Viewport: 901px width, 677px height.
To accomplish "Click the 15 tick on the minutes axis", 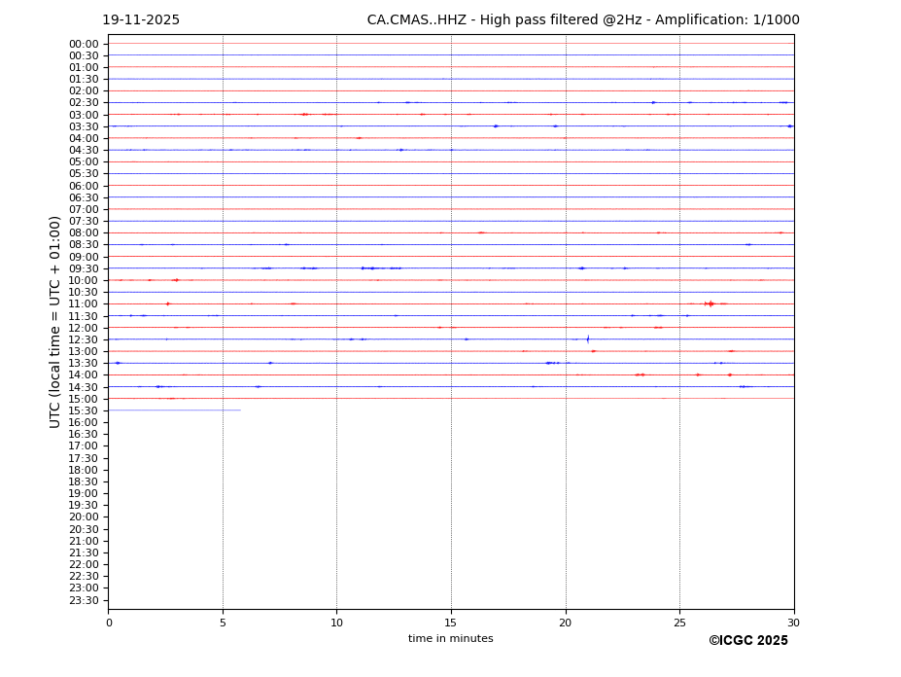I will pos(451,624).
